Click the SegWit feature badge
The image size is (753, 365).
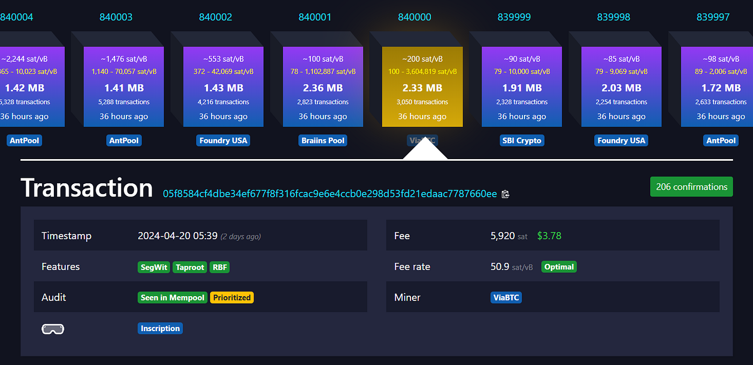pos(154,267)
